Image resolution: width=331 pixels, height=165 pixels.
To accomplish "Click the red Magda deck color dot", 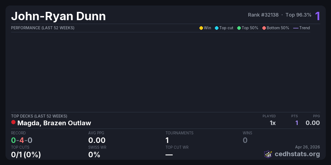I will (13, 122).
